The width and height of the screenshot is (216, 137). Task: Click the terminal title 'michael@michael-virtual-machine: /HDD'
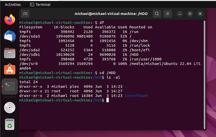tap(111, 14)
